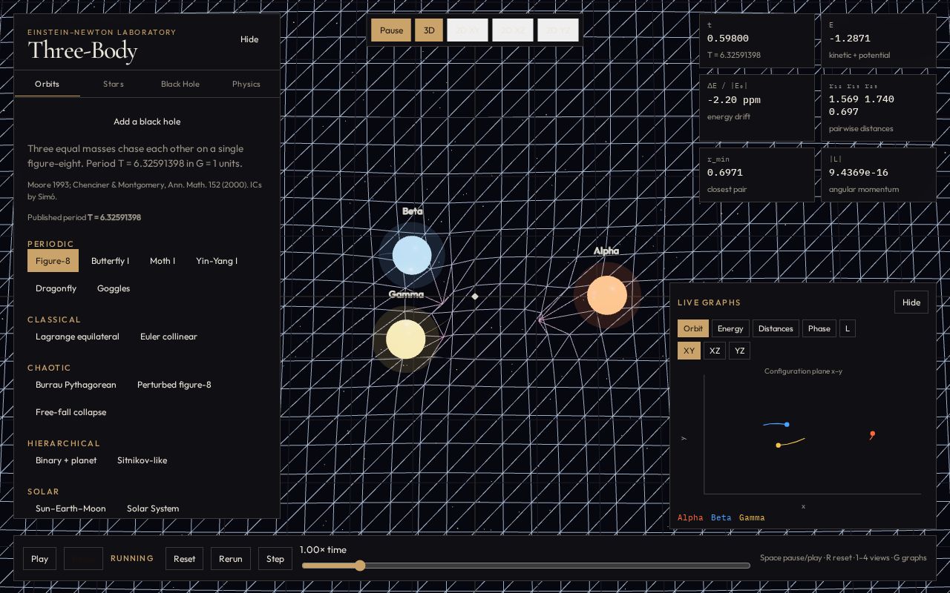
Task: Choose the Butterfly I orbit preset
Action: 110,261
